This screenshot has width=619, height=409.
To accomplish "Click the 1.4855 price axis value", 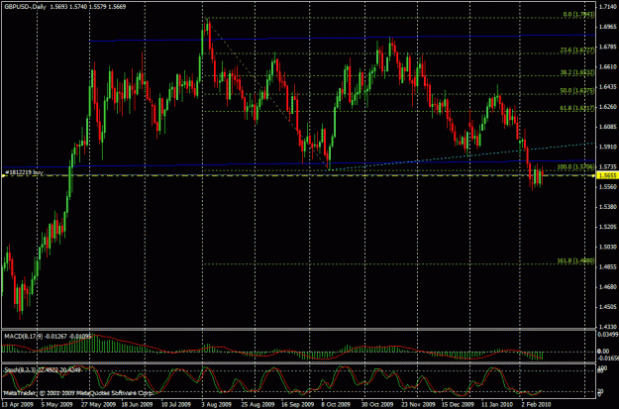I will (x=608, y=267).
